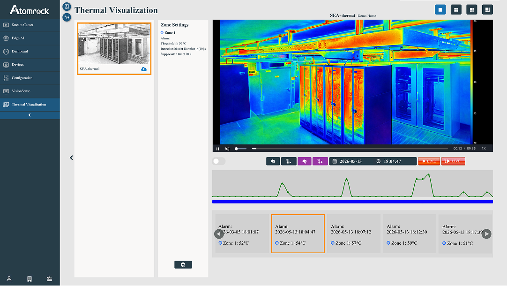Pause the thermal video playback

pyautogui.click(x=217, y=149)
